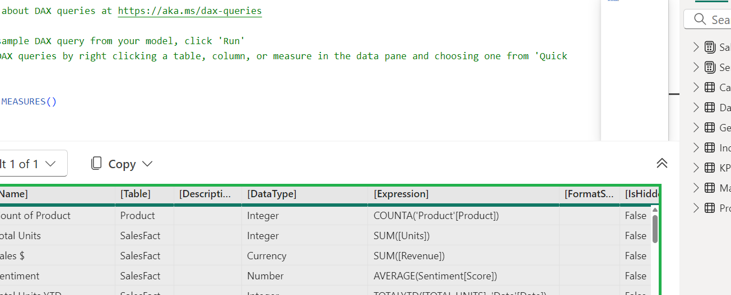Click the magnifier icon in data pane search

[700, 20]
